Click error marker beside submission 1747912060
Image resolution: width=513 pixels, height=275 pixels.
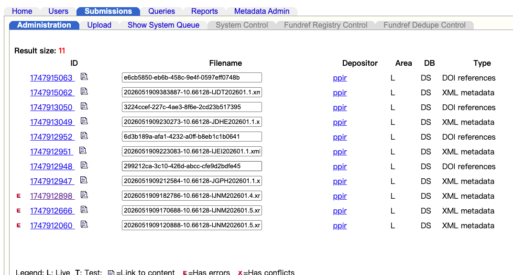(x=19, y=225)
